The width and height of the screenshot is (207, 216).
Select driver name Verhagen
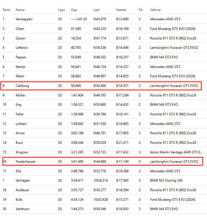[23, 180]
